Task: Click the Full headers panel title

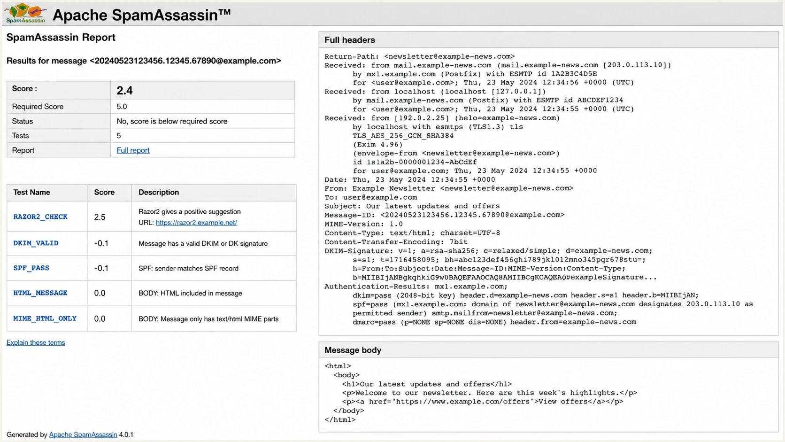Action: tap(350, 40)
